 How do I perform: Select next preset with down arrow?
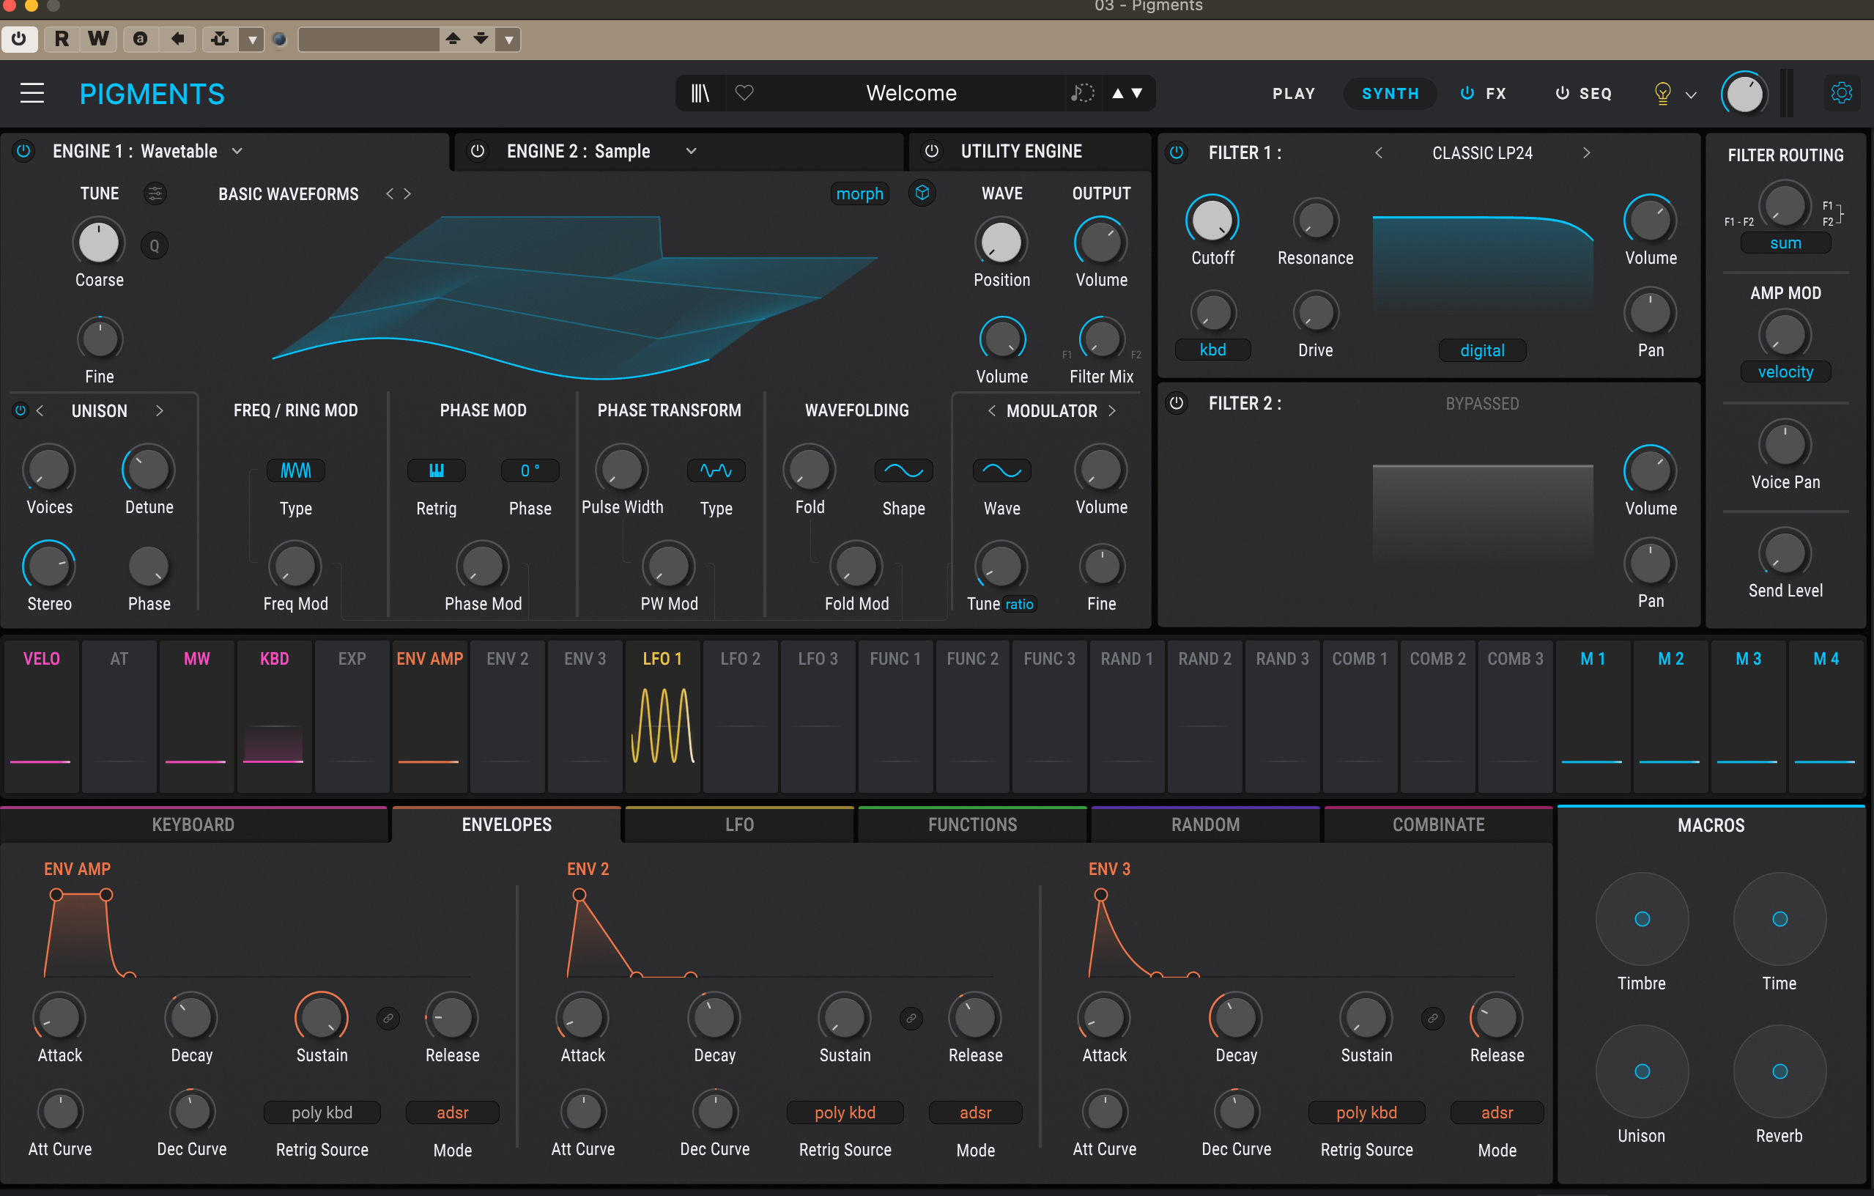coord(1137,94)
